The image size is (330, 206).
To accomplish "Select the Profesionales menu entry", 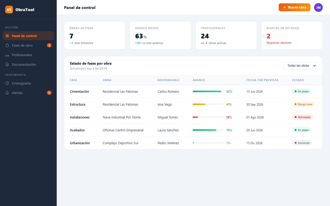I will [x=28, y=55].
